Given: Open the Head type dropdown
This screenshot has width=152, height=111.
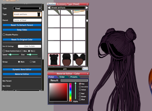Looking at the screenshot, I should point(27,8).
